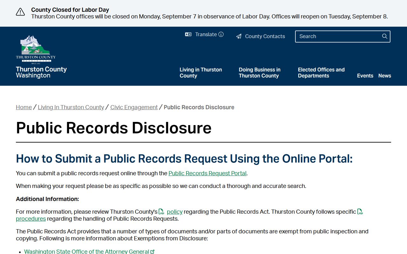Click the County Closed for Labor Day heading
The image size is (407, 254).
[70, 10]
